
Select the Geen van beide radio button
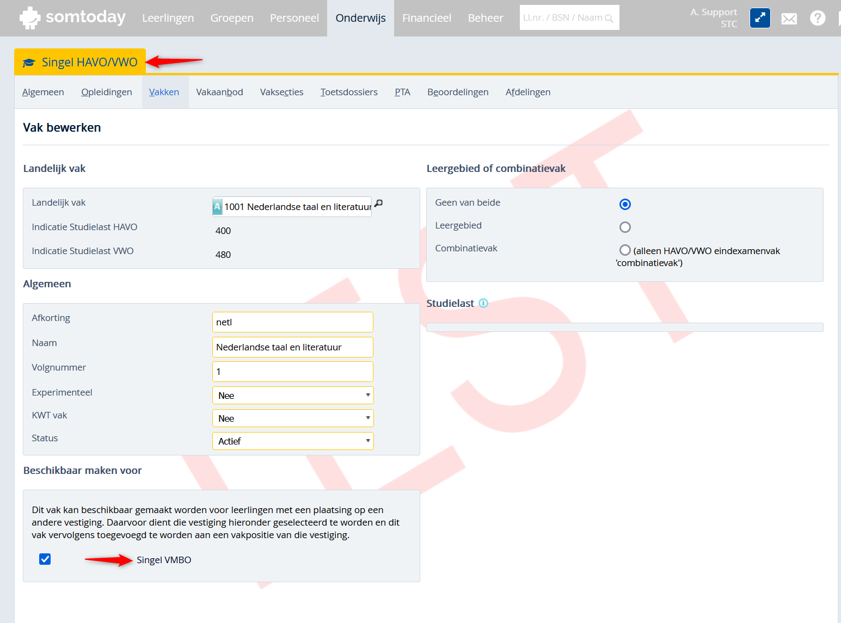pos(625,204)
